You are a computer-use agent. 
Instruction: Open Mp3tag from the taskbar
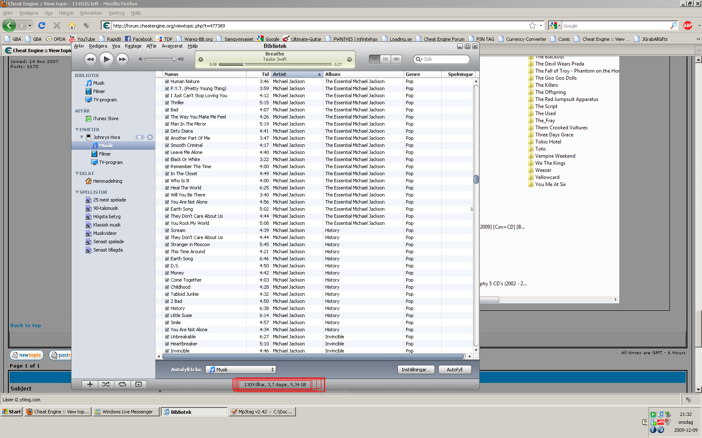[x=262, y=412]
